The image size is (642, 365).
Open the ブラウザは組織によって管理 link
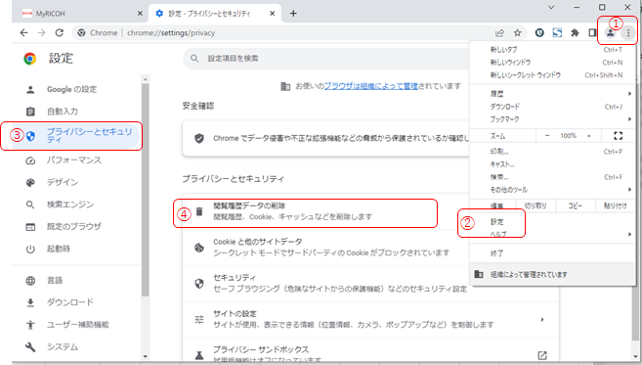tap(371, 86)
